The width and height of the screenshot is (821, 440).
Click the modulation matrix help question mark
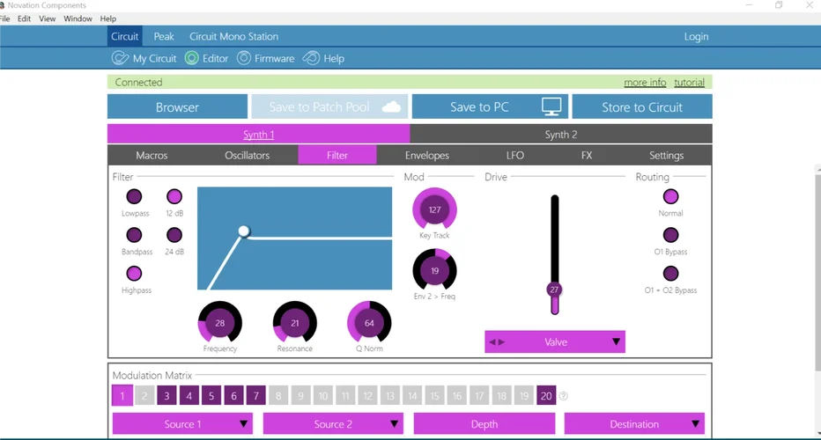pyautogui.click(x=564, y=396)
